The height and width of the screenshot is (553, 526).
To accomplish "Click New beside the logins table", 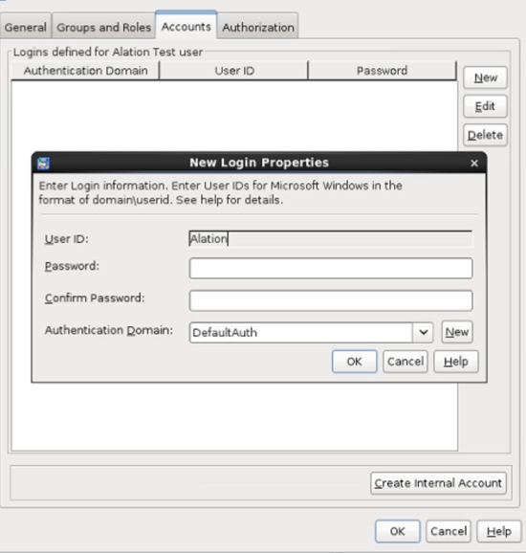I will tap(486, 77).
